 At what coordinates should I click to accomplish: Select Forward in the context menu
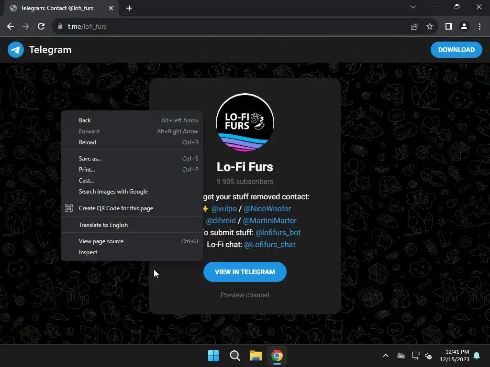point(132,131)
